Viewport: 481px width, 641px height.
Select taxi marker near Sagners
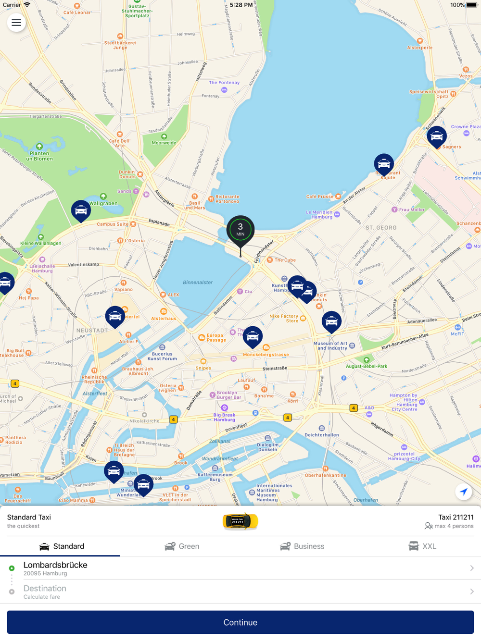[437, 138]
